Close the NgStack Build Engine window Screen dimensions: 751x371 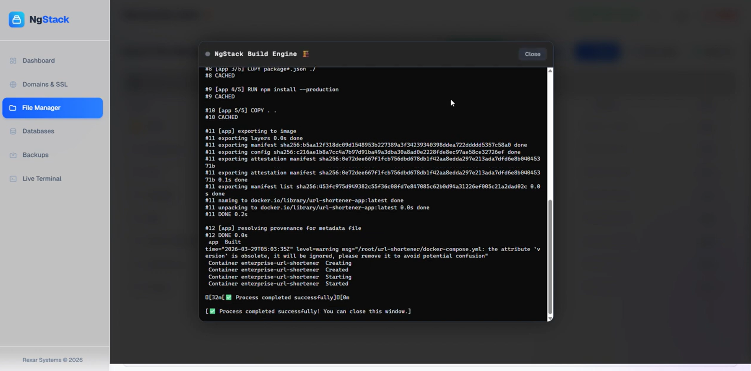coord(532,54)
